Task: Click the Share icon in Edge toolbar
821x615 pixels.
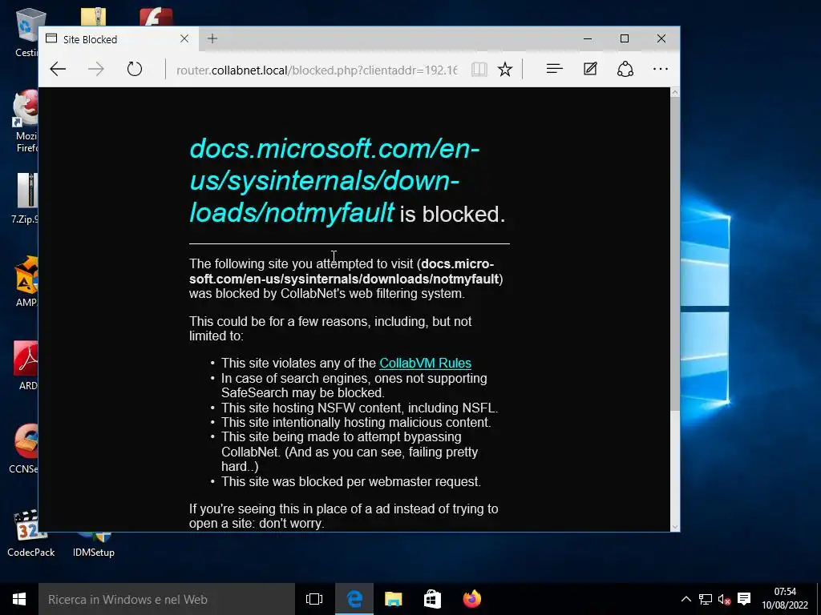Action: pos(625,69)
